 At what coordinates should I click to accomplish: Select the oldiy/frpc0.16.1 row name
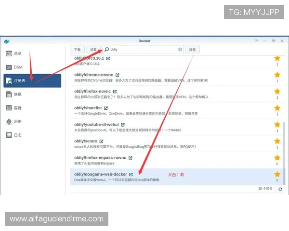point(89,58)
